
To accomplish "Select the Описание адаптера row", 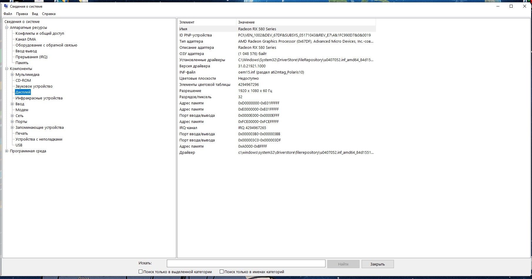I will pyautogui.click(x=277, y=47).
